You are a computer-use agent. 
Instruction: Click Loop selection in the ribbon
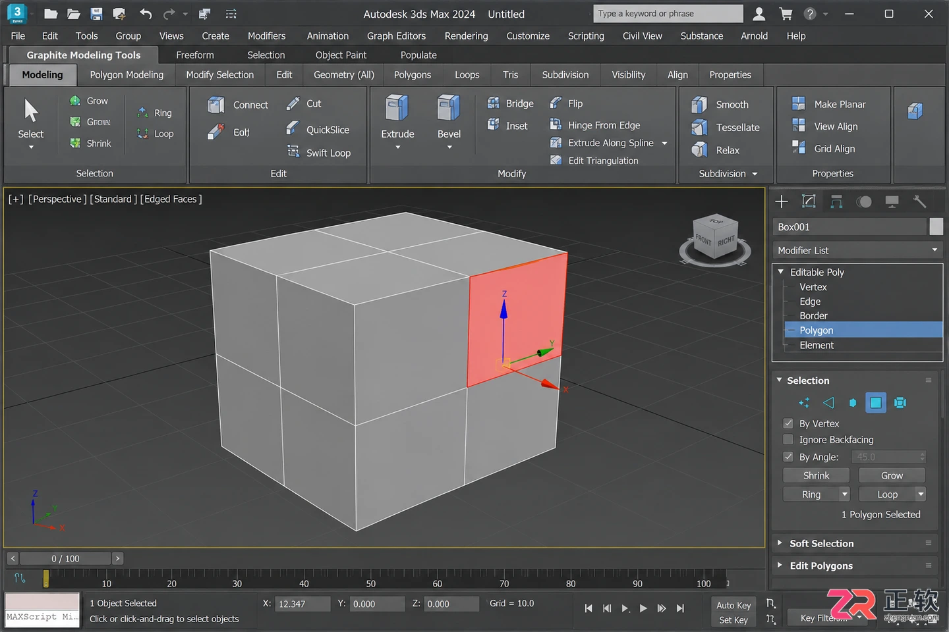155,134
